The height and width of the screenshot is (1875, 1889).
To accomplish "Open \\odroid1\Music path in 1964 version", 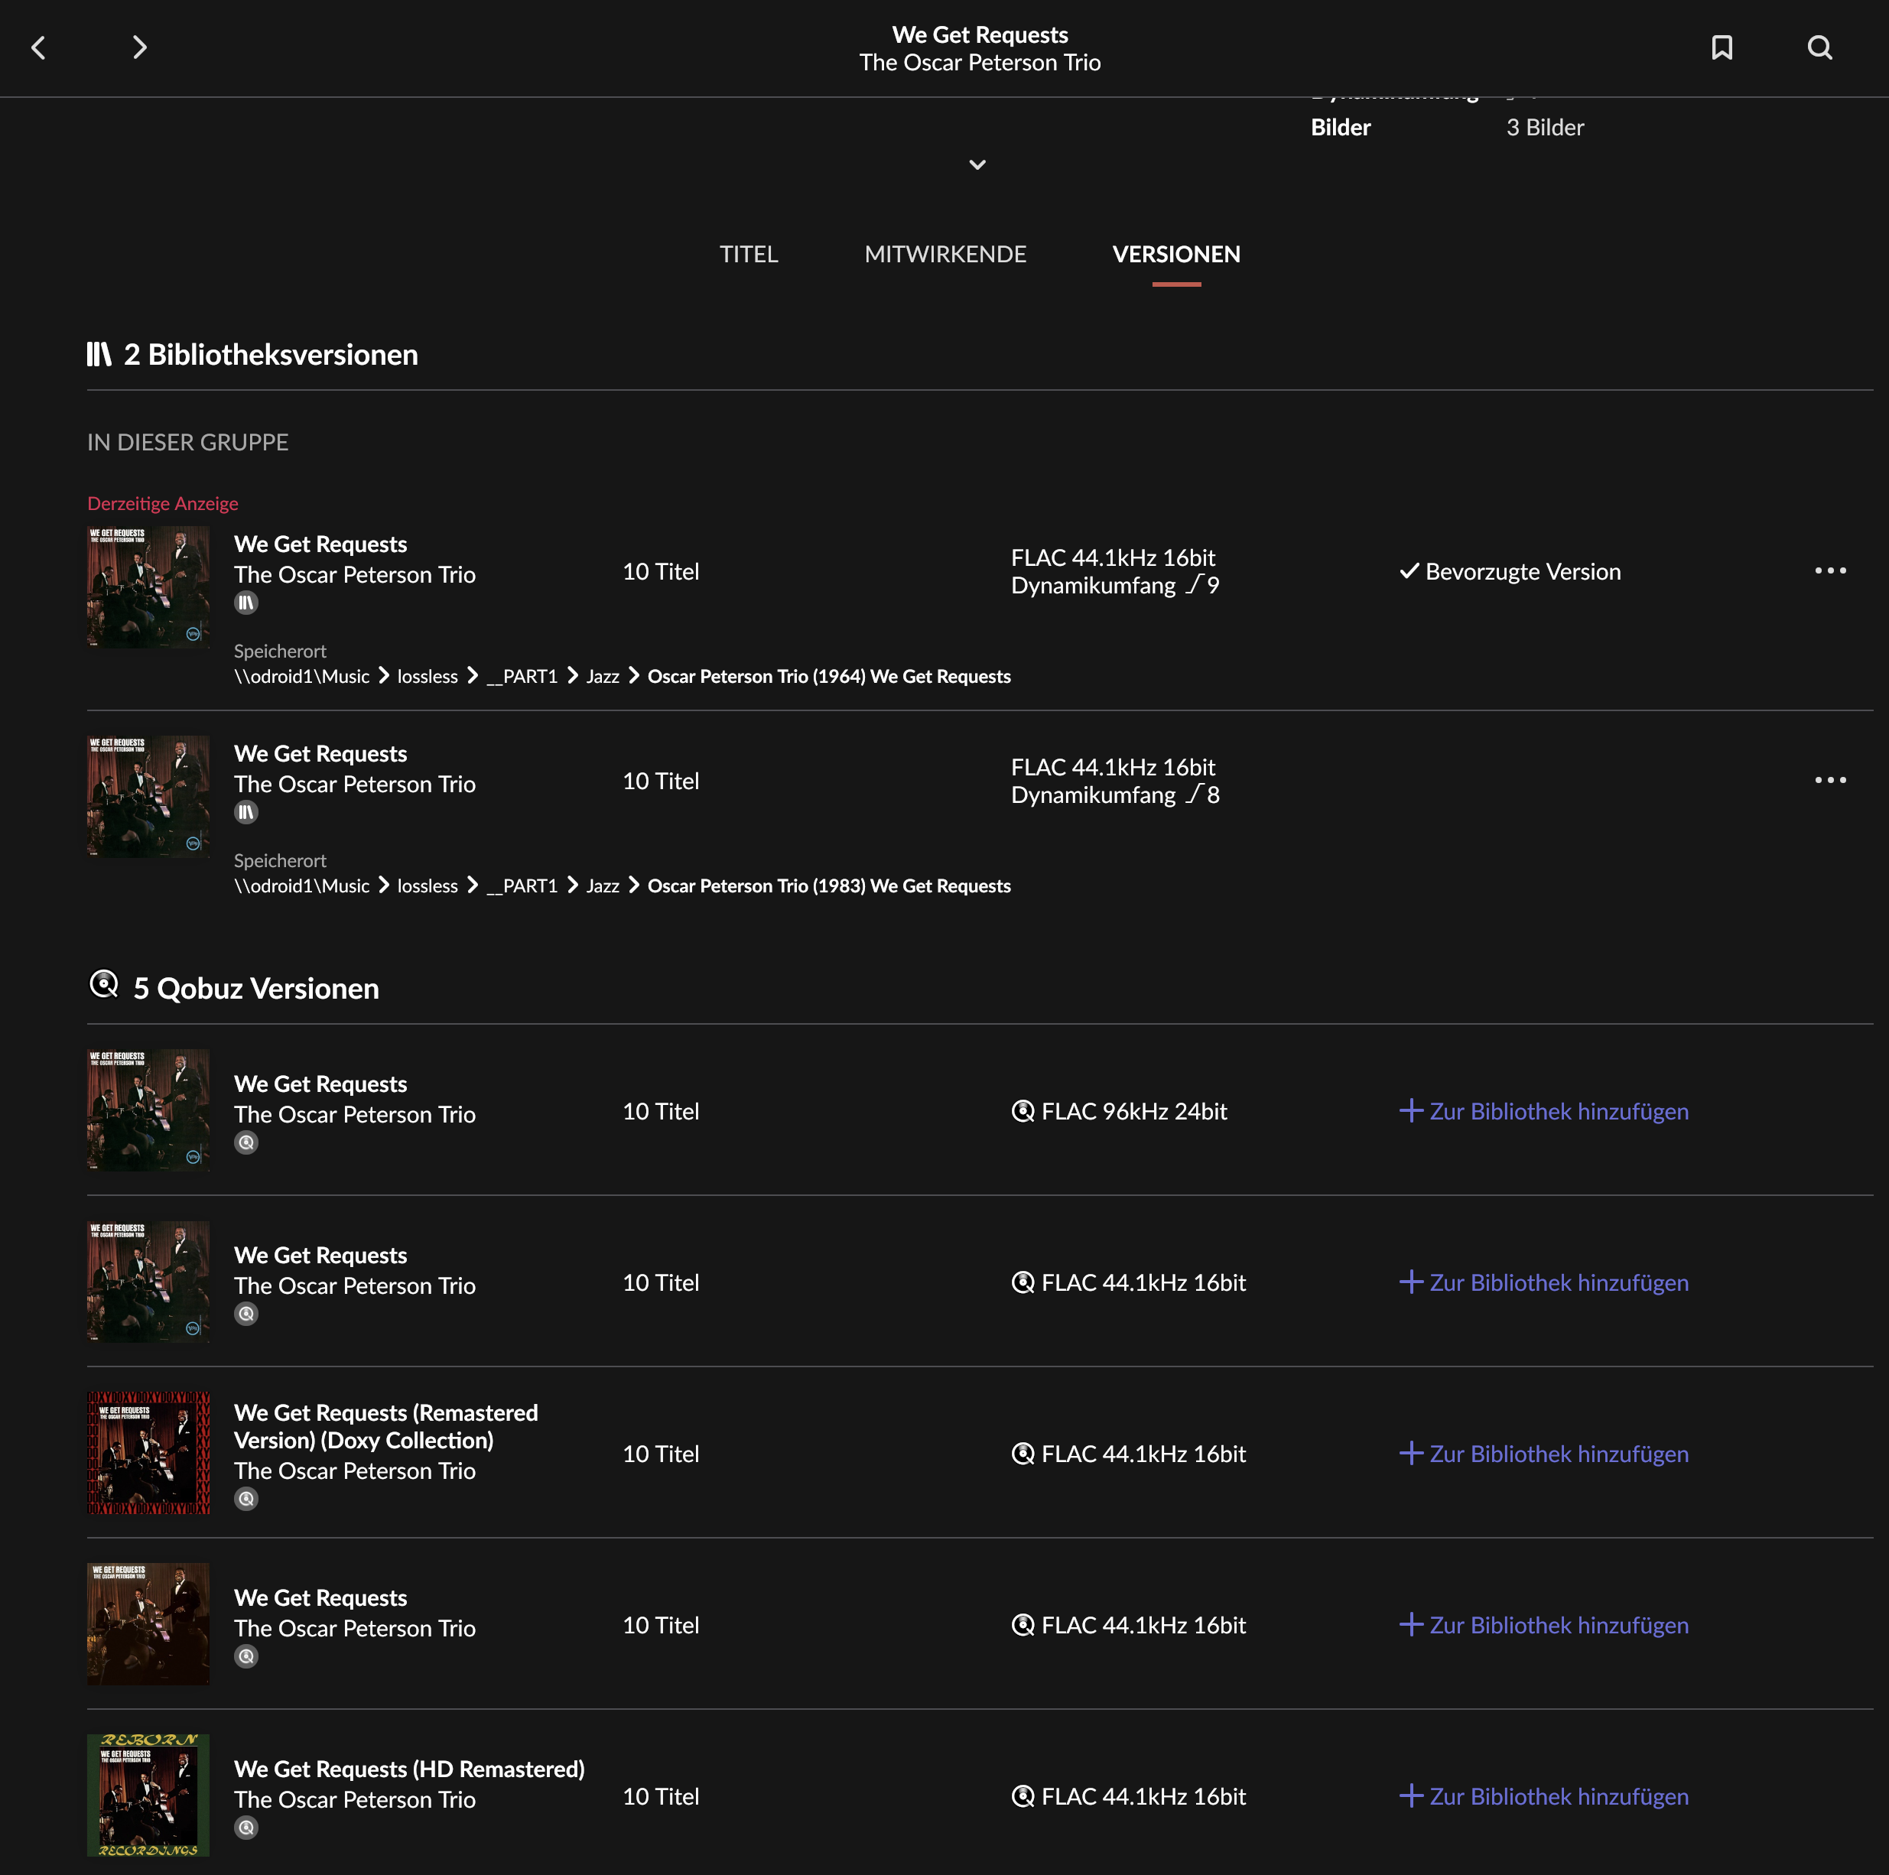I will coord(301,677).
